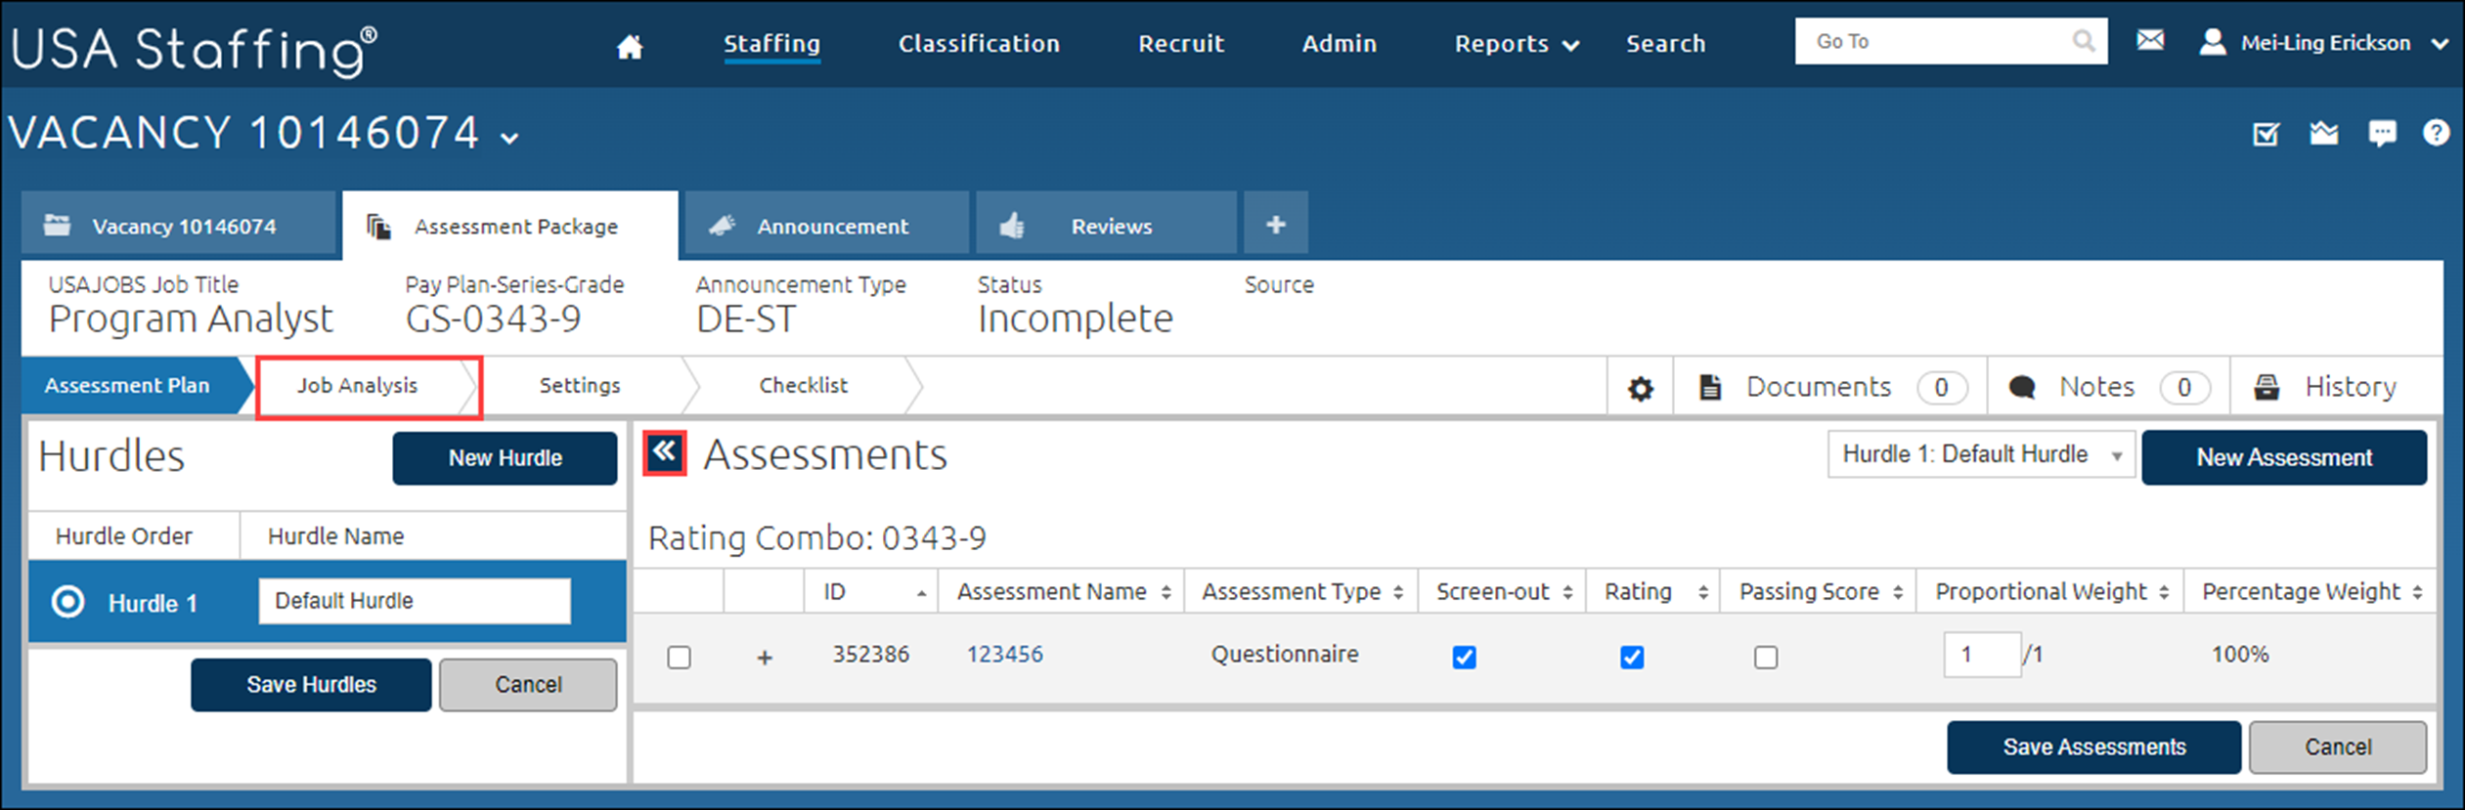Screen dimensions: 2465x810
Task: Click the Go To search magnifier
Action: pyautogui.click(x=2084, y=41)
